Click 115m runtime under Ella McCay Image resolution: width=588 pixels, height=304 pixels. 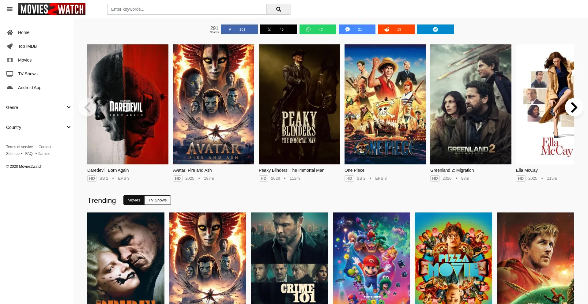click(x=552, y=178)
